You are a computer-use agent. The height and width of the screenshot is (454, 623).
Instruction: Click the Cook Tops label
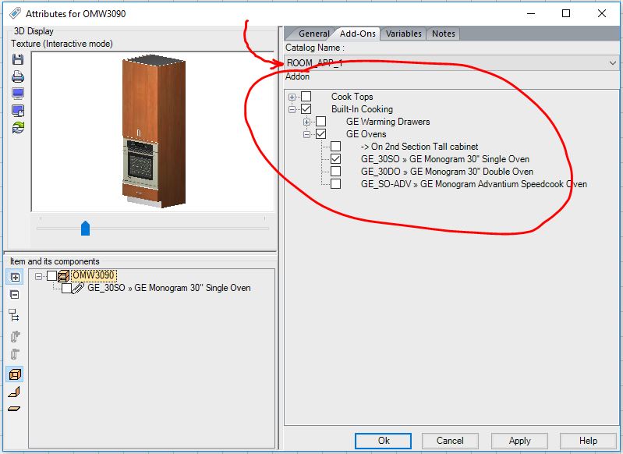coord(352,97)
